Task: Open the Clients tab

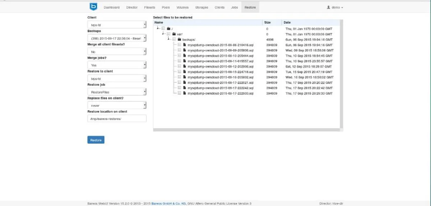Action: pyautogui.click(x=219, y=7)
